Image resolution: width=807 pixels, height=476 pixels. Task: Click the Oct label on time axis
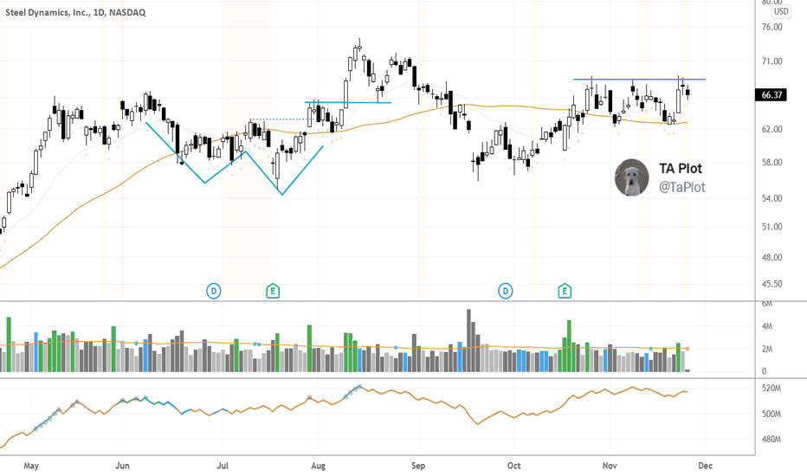[513, 466]
